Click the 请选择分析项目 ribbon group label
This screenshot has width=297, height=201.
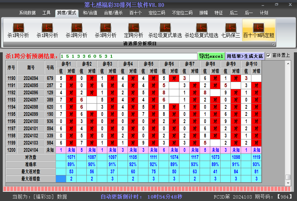coord(140,44)
